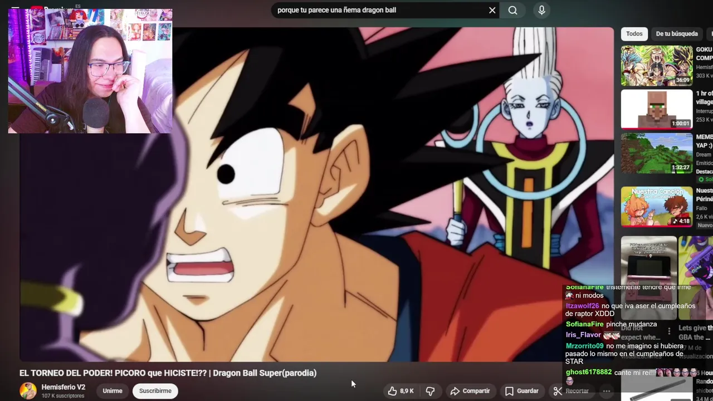
Task: Click the Unirme join button
Action: 113,391
